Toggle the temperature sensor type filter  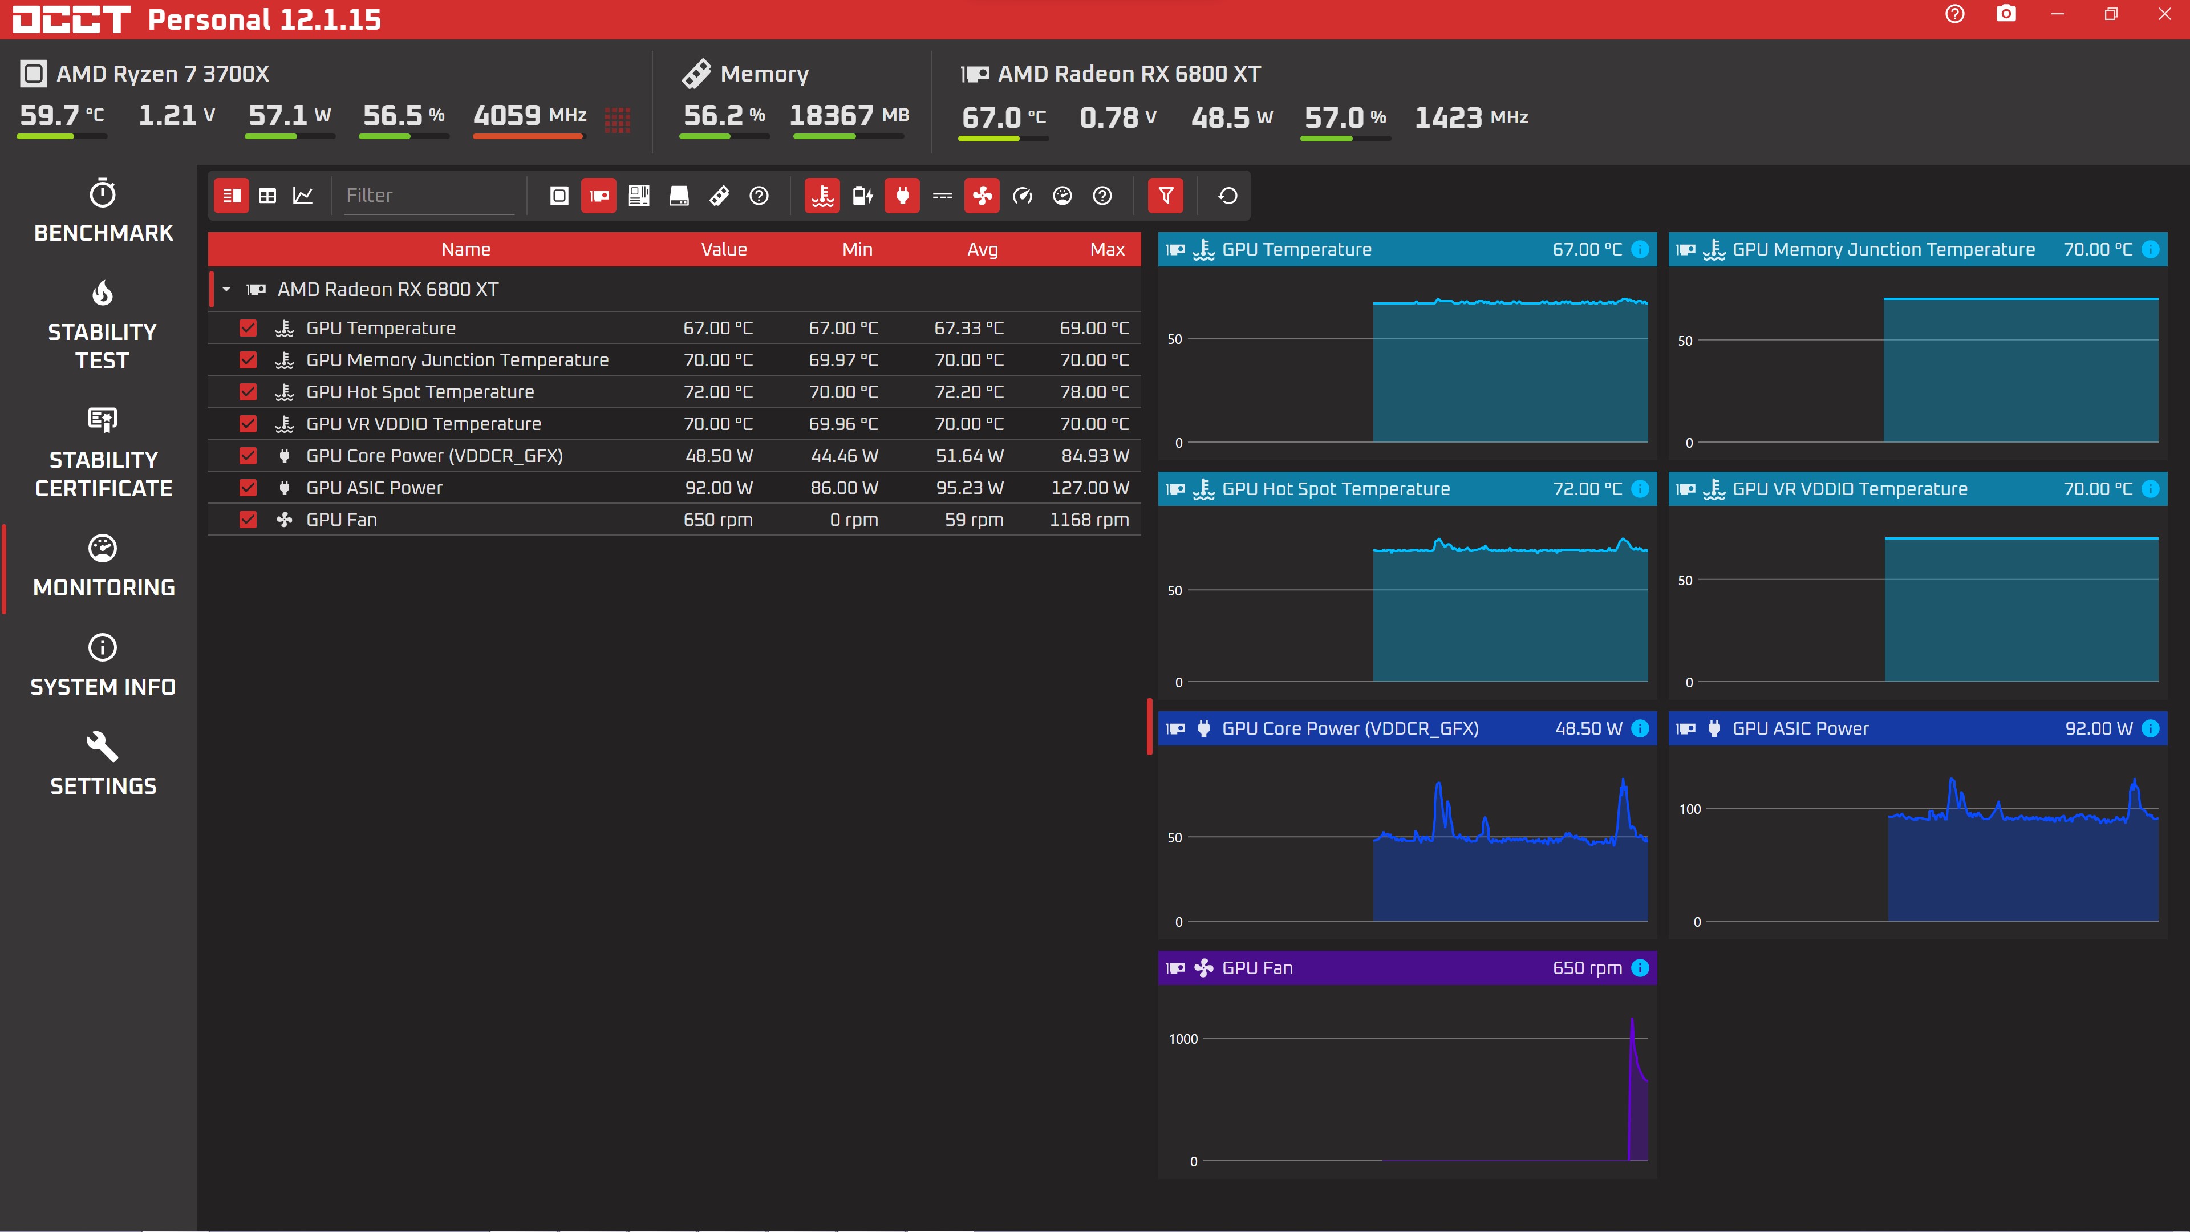pyautogui.click(x=822, y=196)
